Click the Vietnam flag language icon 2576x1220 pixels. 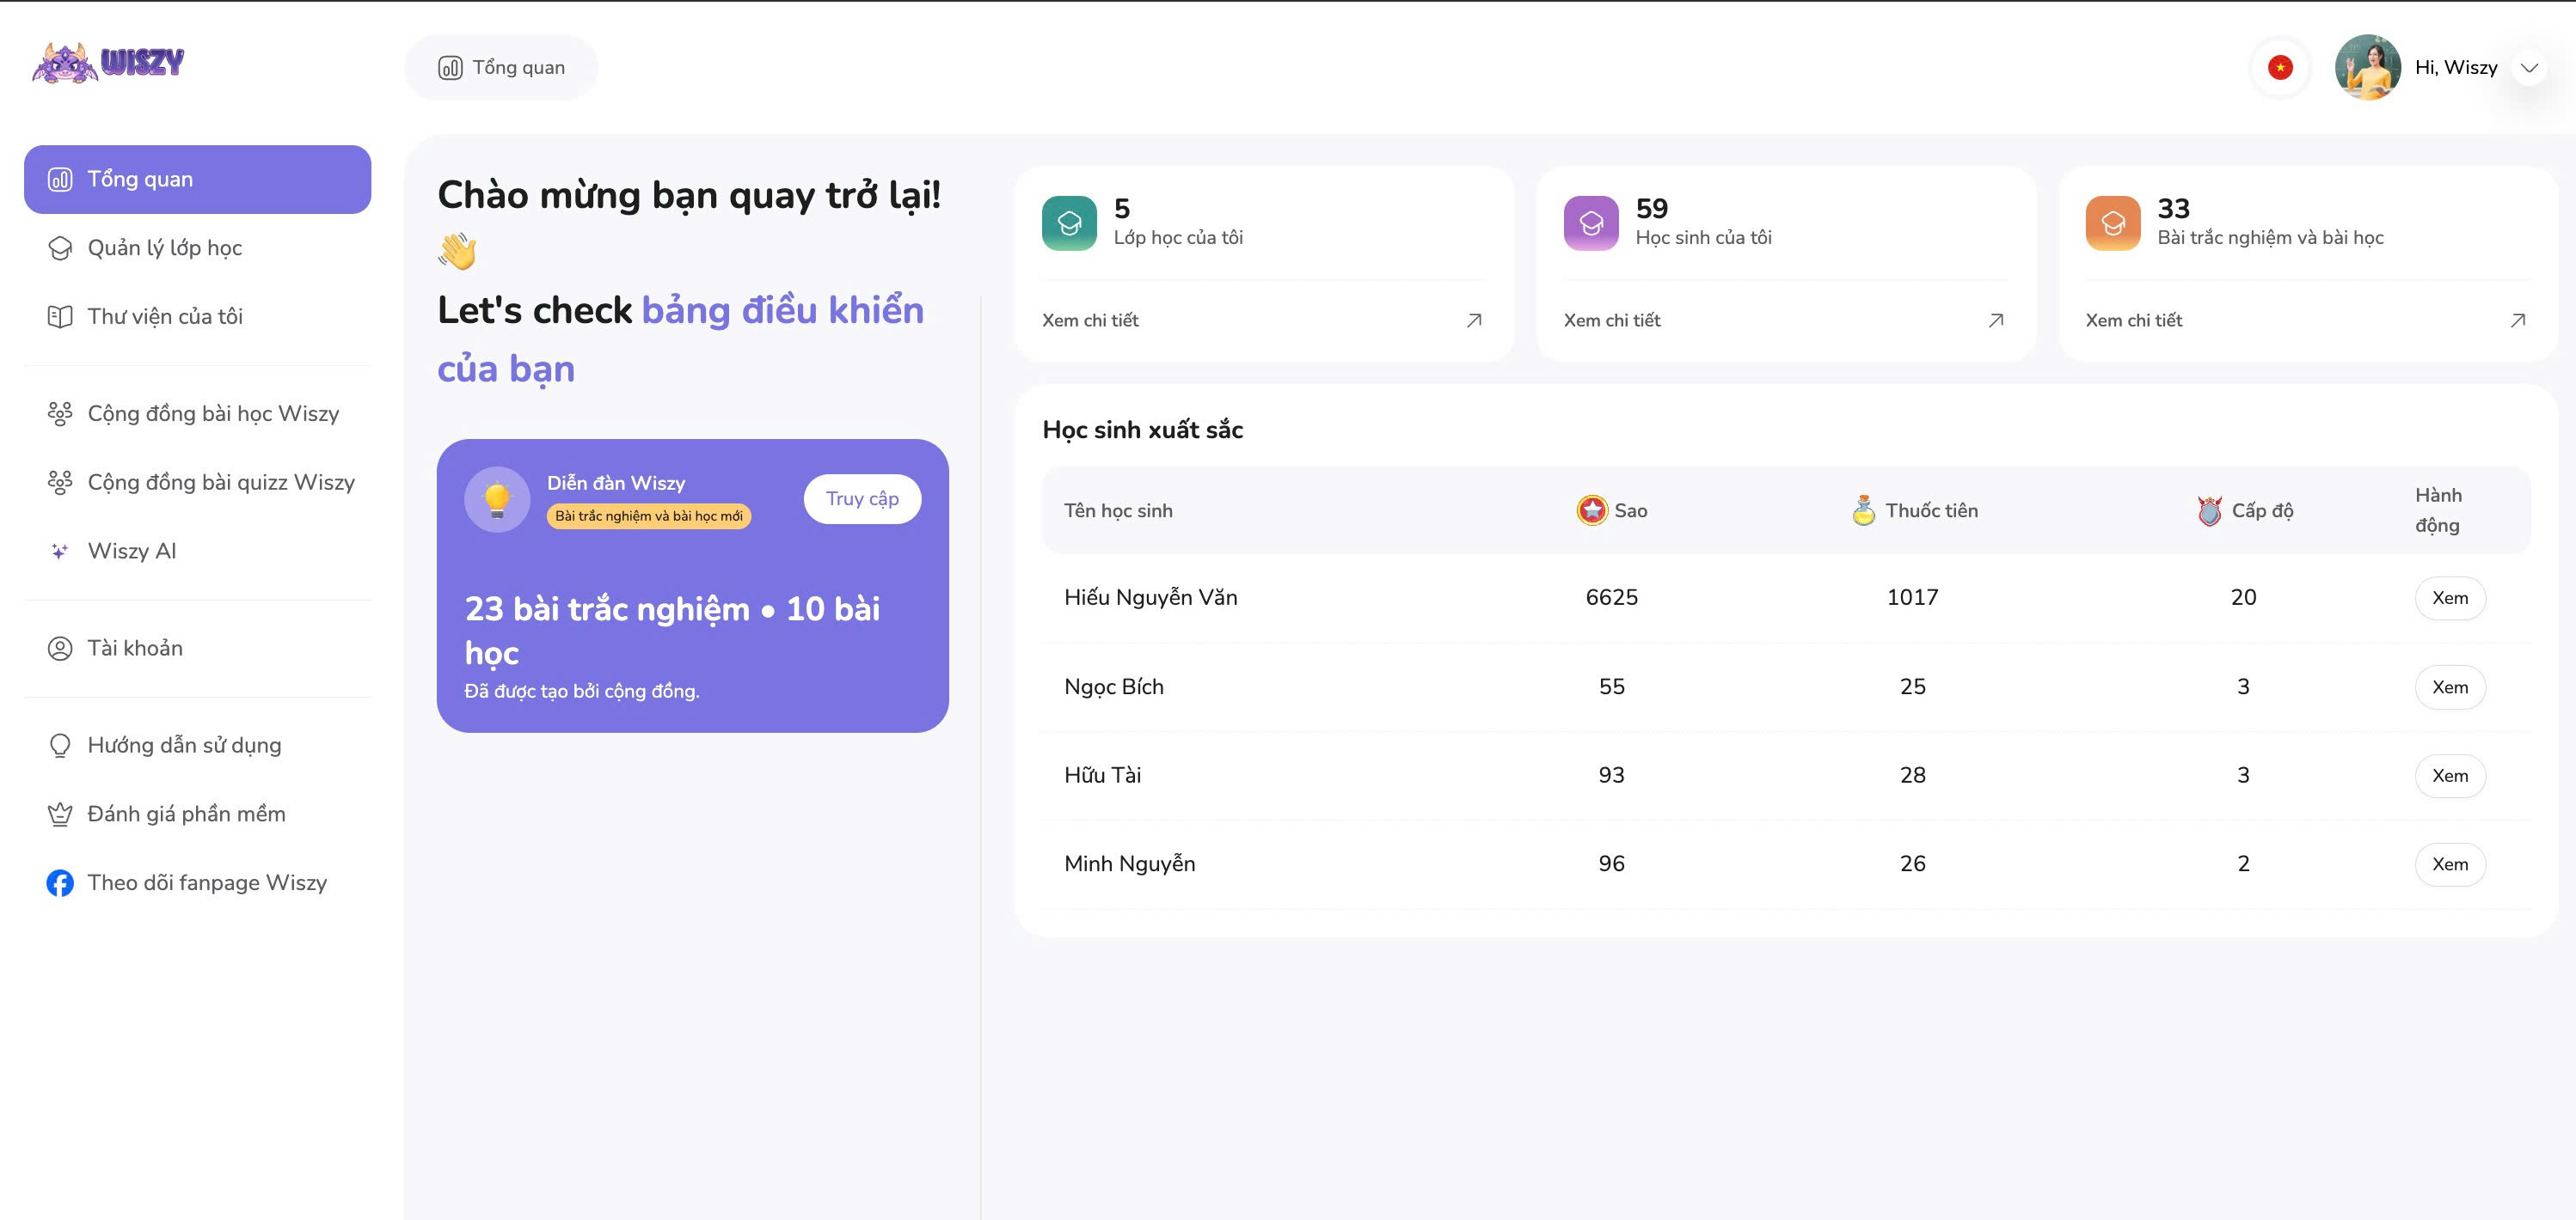pos(2280,68)
